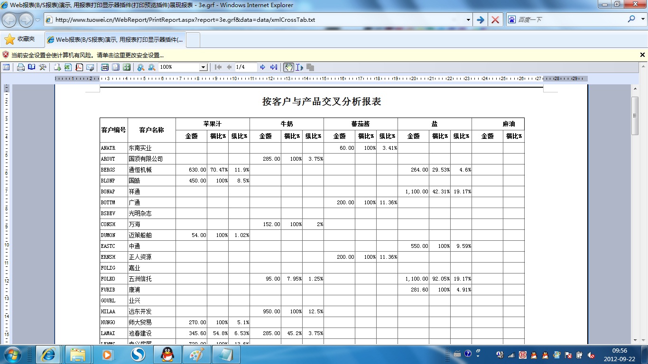Open QQ penguin from the taskbar
This screenshot has height=364, width=648.
(x=166, y=354)
